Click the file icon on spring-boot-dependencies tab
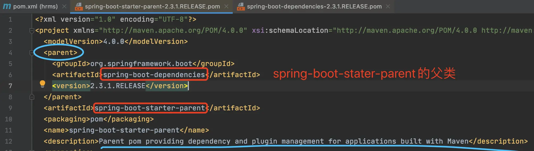The height and width of the screenshot is (151, 534). (x=240, y=6)
